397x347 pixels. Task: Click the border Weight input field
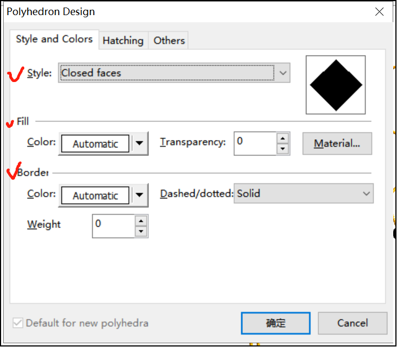click(113, 226)
